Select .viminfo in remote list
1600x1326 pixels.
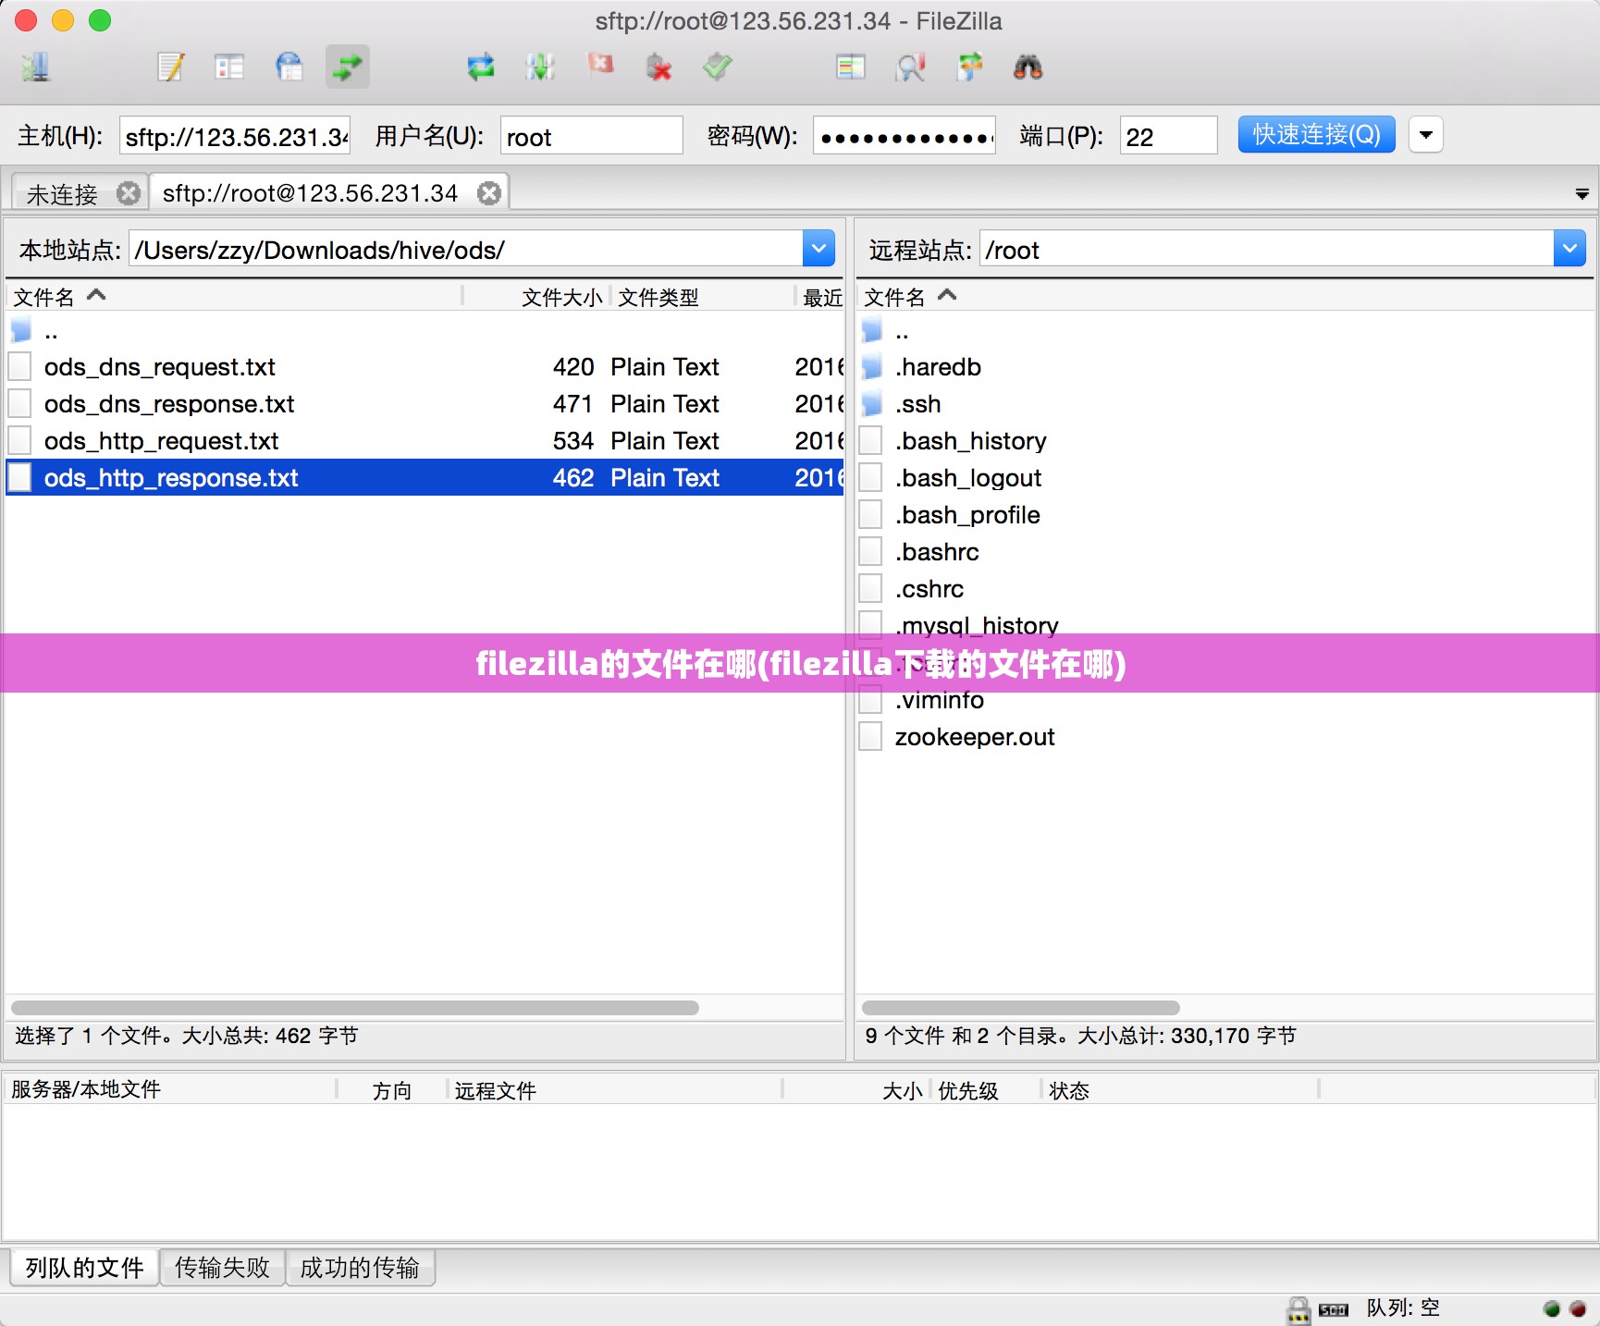pyautogui.click(x=1225, y=701)
